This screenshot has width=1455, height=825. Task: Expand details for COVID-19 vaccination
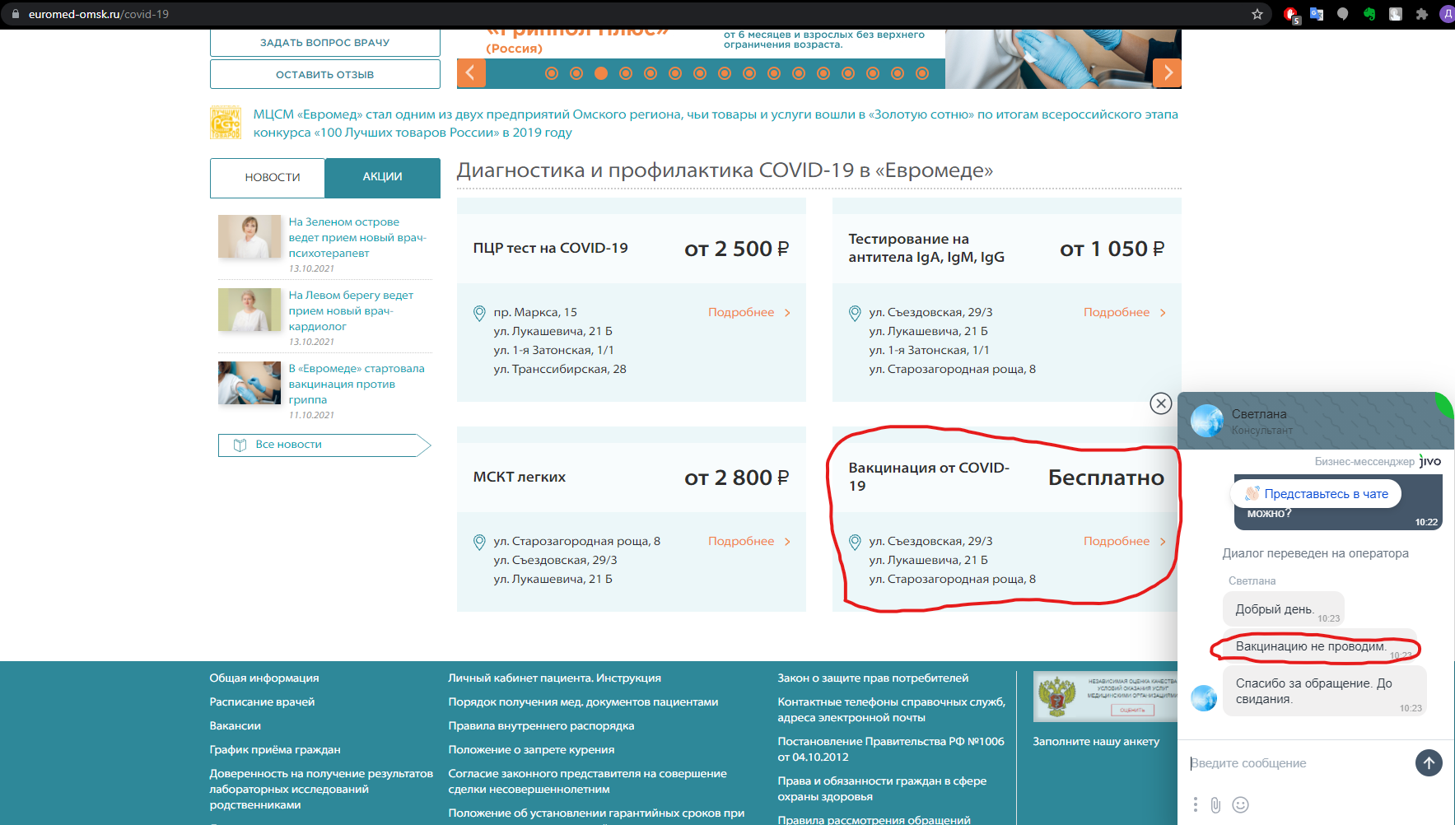(1125, 541)
